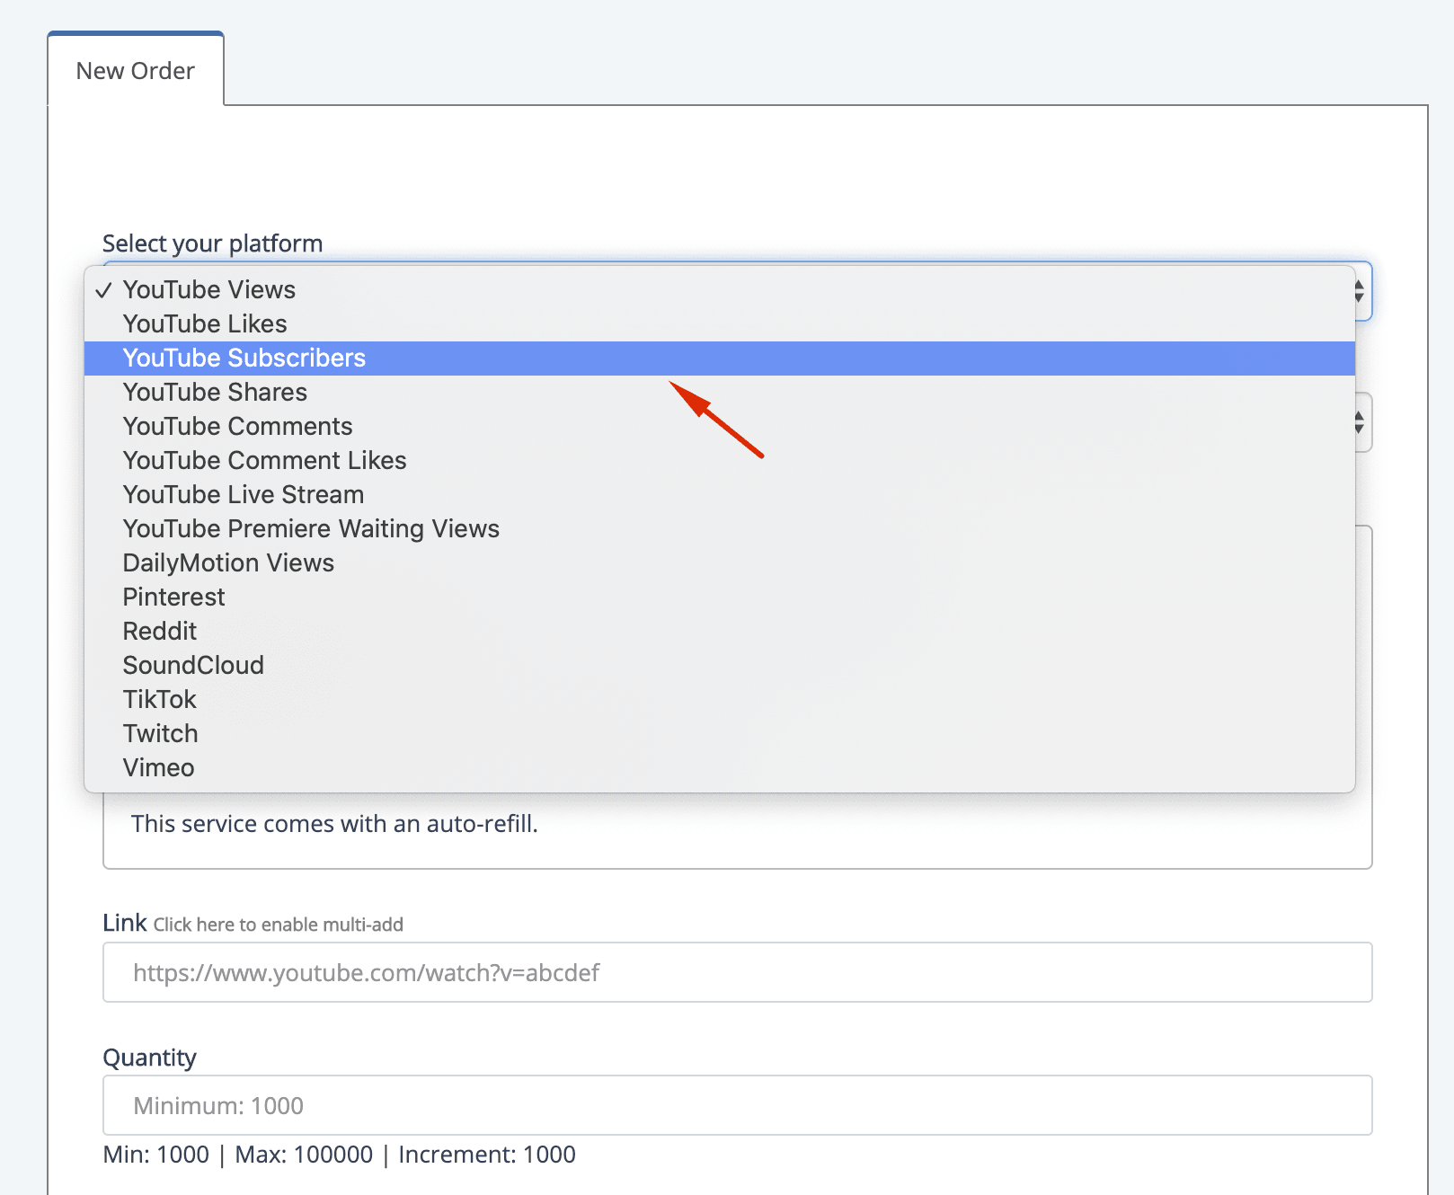This screenshot has width=1454, height=1195.
Task: Pick YouTube Shares option
Action: point(719,393)
